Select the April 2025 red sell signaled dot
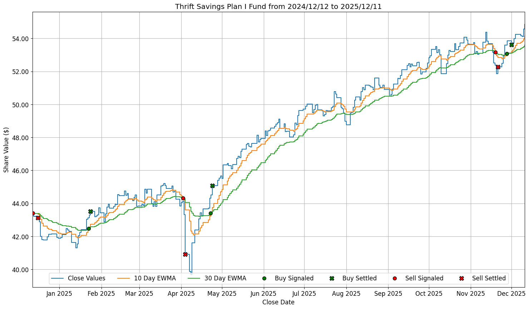This screenshot has height=309, width=529. [183, 198]
